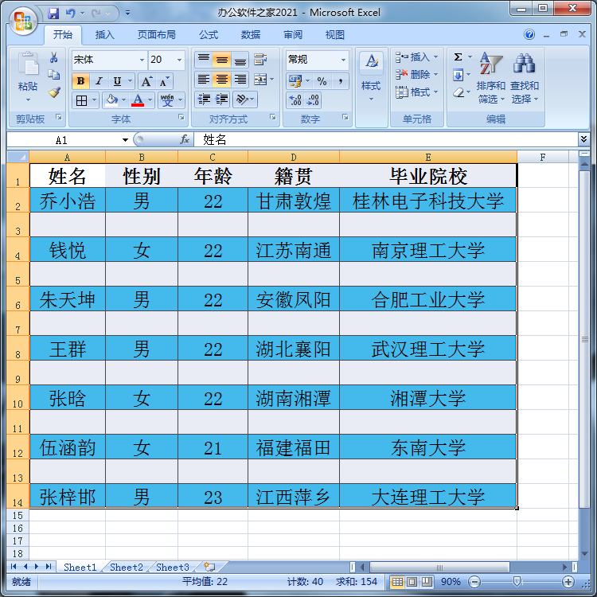Screen dimensions: 597x597
Task: Increase font size with the grow font icon
Action: (146, 81)
